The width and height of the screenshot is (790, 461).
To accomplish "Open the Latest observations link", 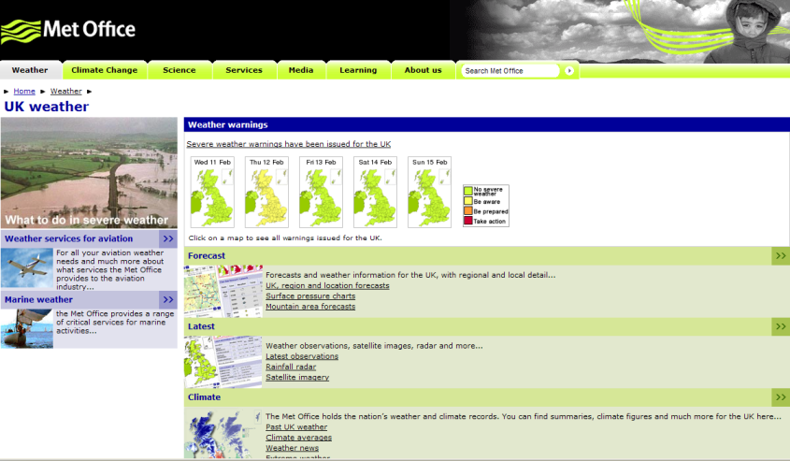I will (x=302, y=356).
